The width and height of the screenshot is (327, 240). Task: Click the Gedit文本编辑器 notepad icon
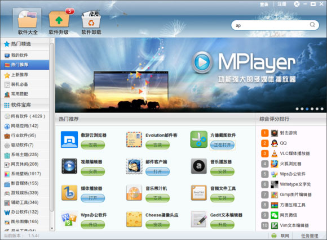coord(199,219)
